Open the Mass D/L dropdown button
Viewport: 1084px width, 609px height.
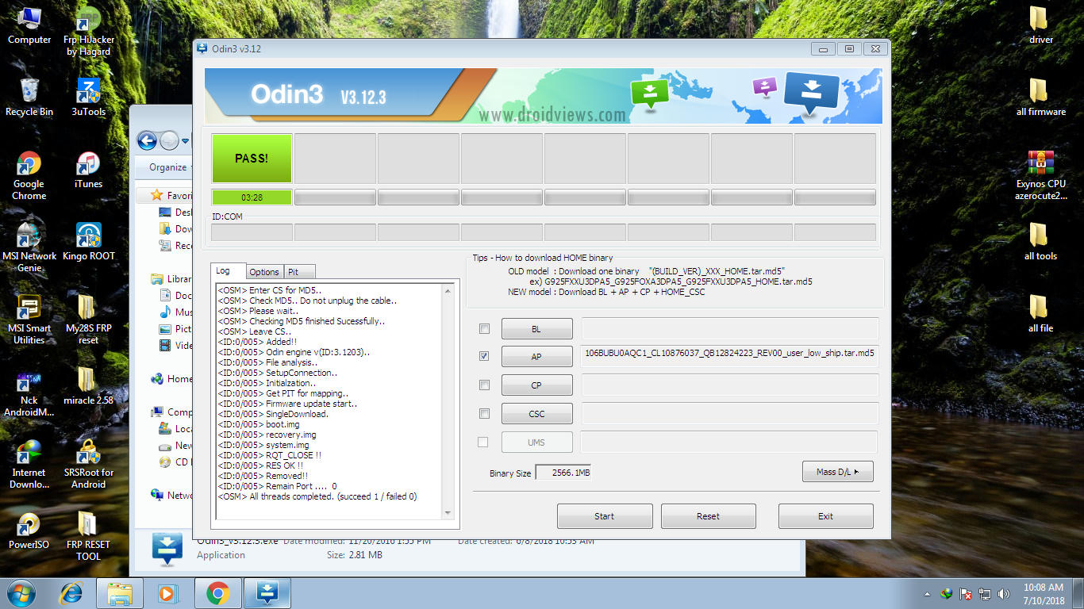click(x=837, y=472)
